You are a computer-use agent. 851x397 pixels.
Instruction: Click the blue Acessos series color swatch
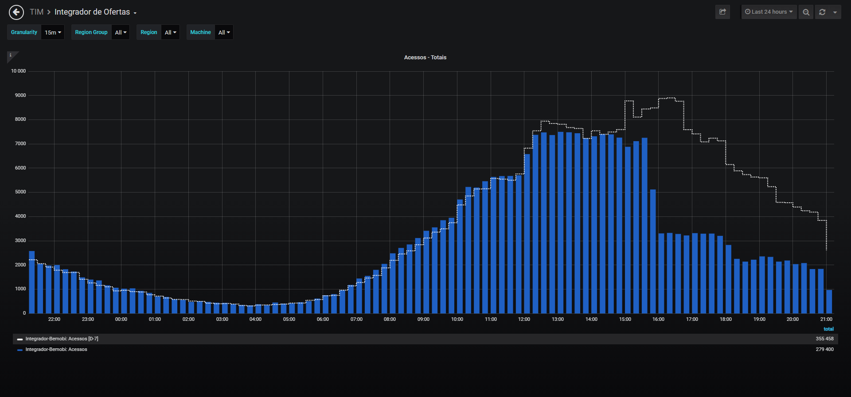point(20,350)
